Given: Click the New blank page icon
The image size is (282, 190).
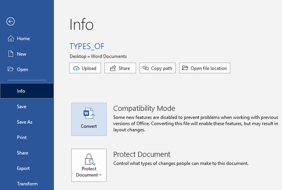Looking at the screenshot, I should pyautogui.click(x=11, y=54).
